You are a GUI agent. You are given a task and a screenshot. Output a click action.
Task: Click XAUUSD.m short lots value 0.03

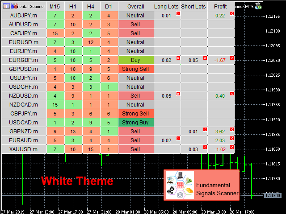pos(193,149)
